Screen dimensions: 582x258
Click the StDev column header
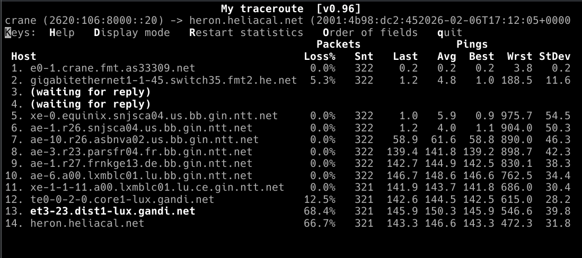pos(554,56)
